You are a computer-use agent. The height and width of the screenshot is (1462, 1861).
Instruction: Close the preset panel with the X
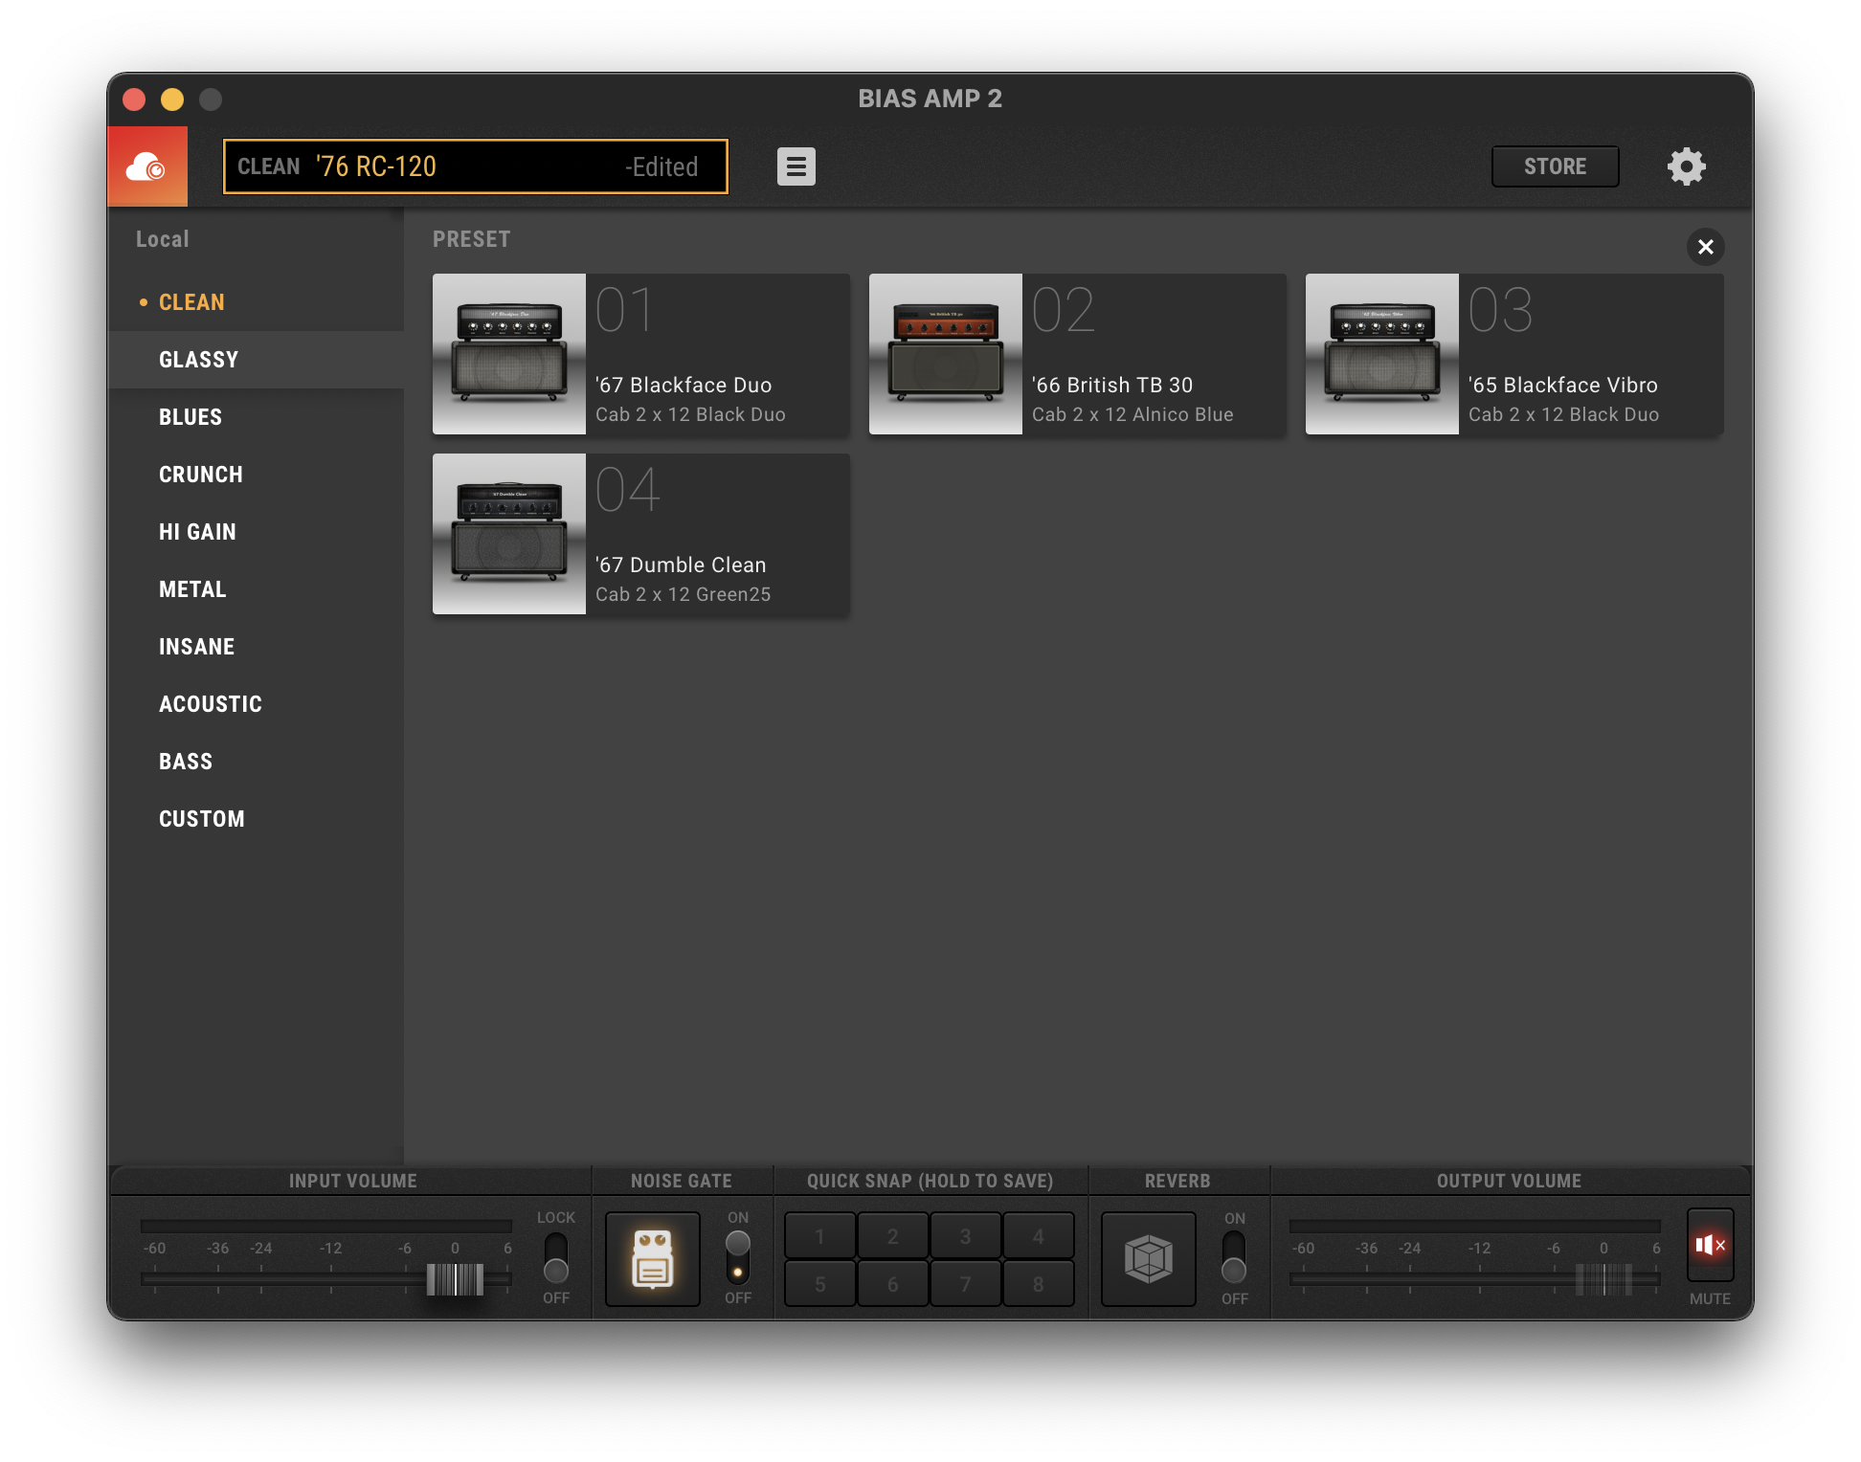1707,247
